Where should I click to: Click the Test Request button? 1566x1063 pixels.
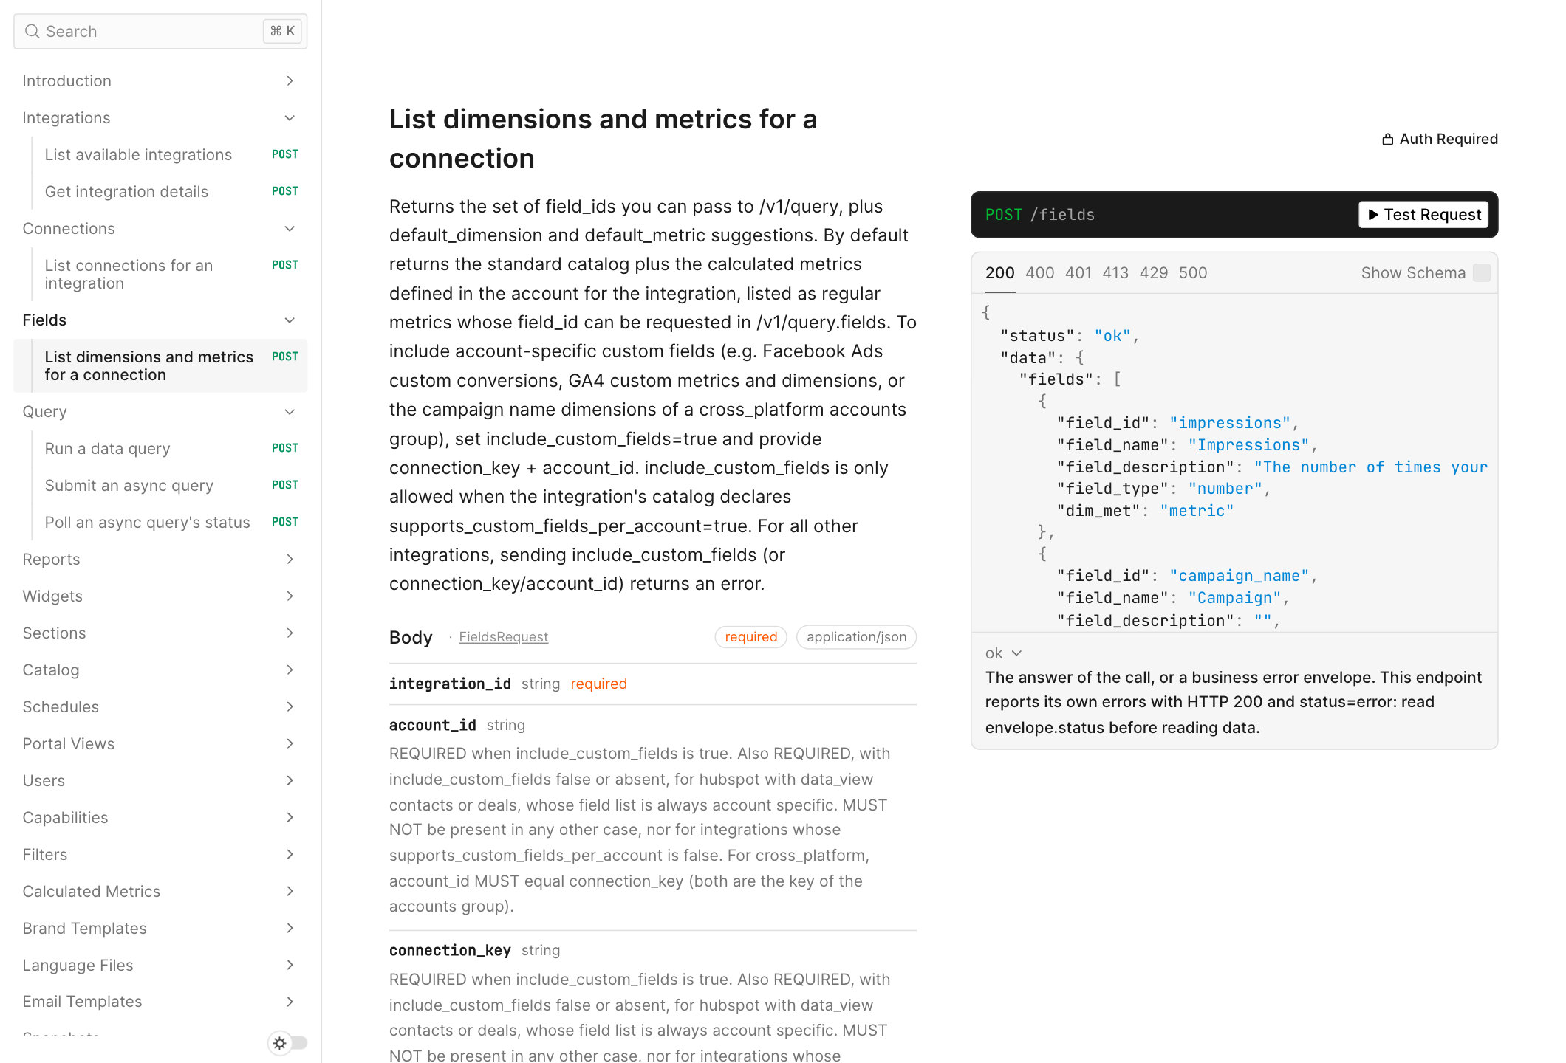[x=1423, y=215]
